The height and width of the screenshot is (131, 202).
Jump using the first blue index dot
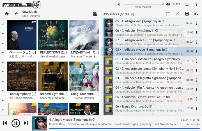[x=3, y=24]
